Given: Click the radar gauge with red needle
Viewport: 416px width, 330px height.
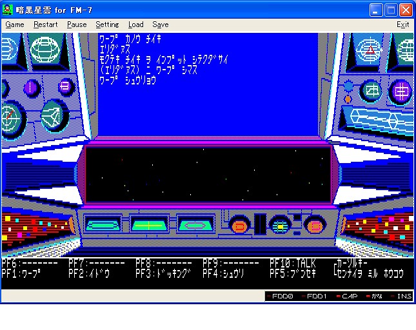Looking at the screenshot, I should 11,119.
